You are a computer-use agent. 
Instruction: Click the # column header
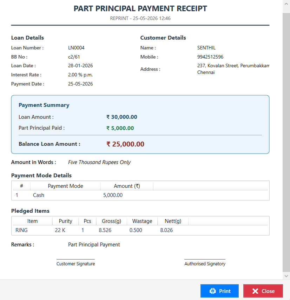click(21, 186)
